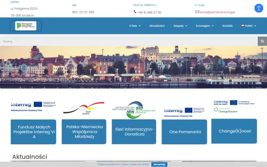Click the Szczecin waterfront banner image
This screenshot has width=267, height=167.
(133, 67)
